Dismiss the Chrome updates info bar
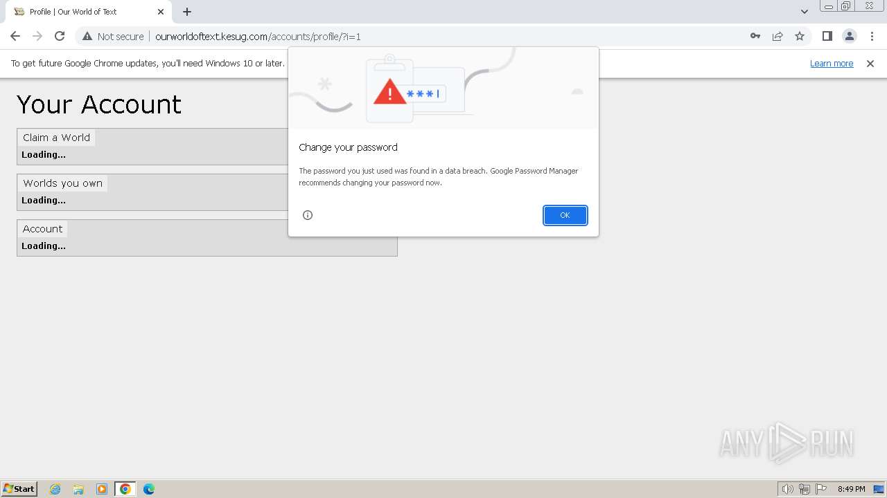Image resolution: width=887 pixels, height=498 pixels. coord(870,64)
